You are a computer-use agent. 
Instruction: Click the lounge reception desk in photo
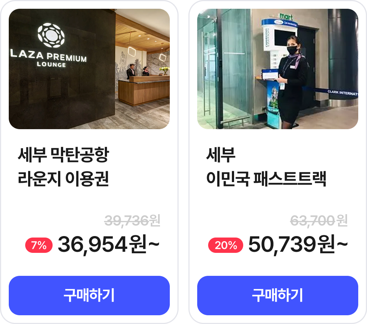coord(144,91)
